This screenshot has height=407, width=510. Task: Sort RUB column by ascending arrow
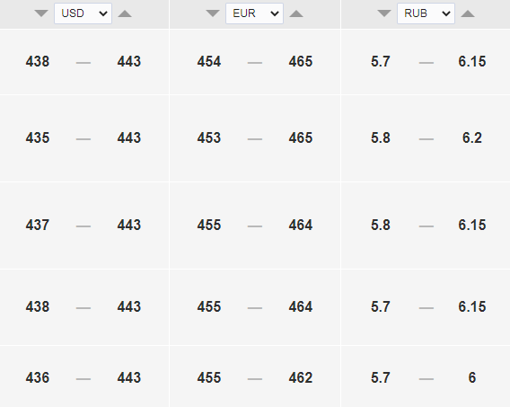pyautogui.click(x=468, y=13)
